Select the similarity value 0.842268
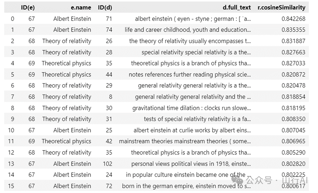The width and height of the screenshot is (318, 193). [x=293, y=19]
